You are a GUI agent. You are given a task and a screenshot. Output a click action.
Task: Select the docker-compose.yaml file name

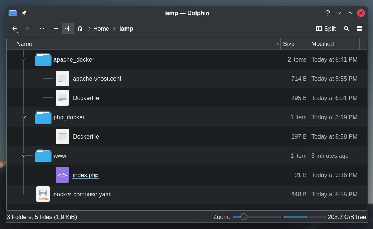coord(82,194)
